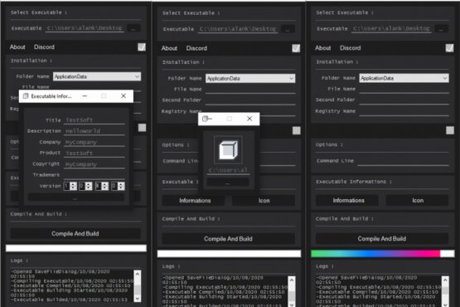Click icon path field in icon popup
Image resolution: width=460 pixels, height=307 pixels.
point(228,170)
